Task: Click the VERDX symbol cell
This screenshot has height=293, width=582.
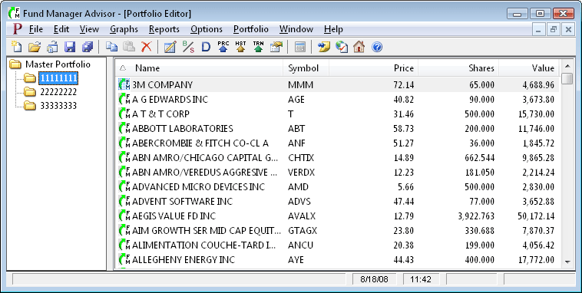Action: 301,172
